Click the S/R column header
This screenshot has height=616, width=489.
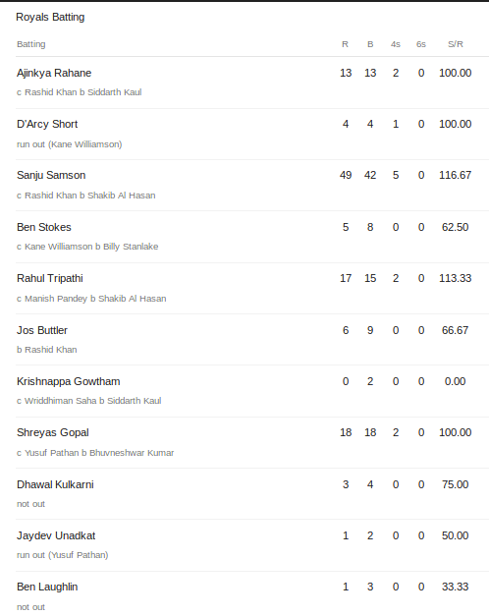tap(456, 44)
